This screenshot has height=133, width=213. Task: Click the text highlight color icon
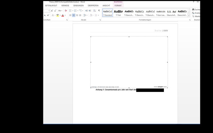point(58,15)
